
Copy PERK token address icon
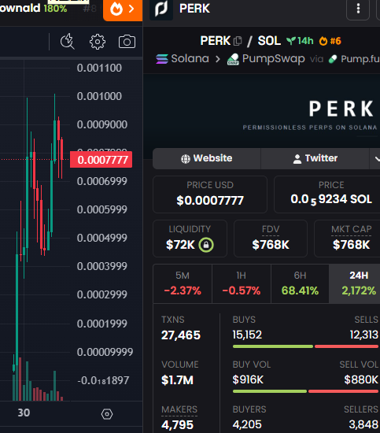click(x=238, y=41)
